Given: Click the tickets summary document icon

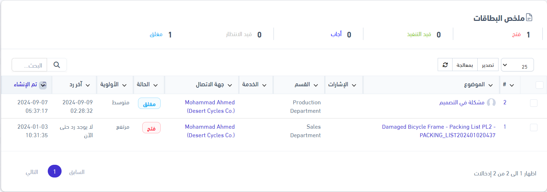Looking at the screenshot, I should click(x=529, y=17).
